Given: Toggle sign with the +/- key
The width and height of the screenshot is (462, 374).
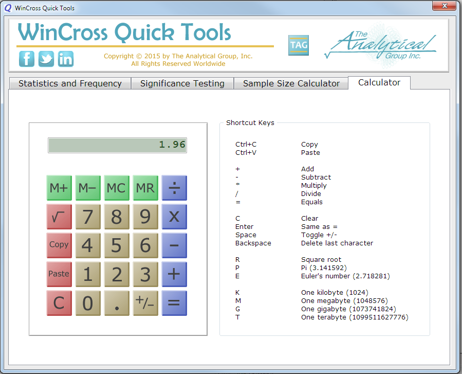Looking at the screenshot, I should tap(145, 303).
